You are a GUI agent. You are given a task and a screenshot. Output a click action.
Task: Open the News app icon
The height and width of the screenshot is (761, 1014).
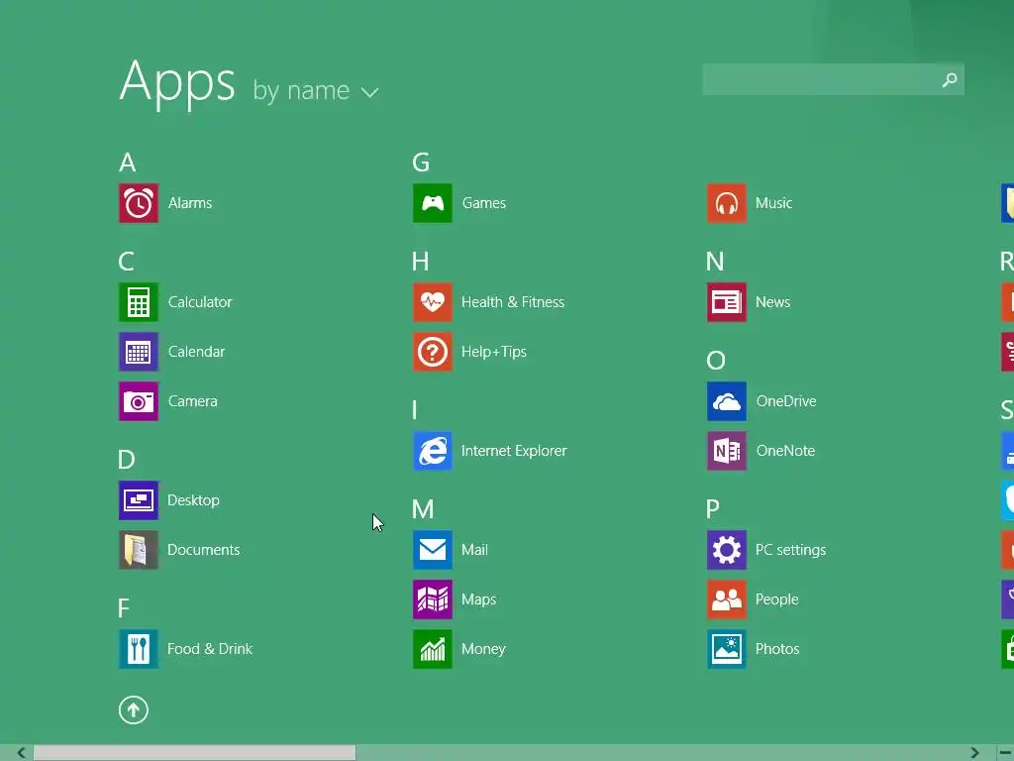point(727,302)
